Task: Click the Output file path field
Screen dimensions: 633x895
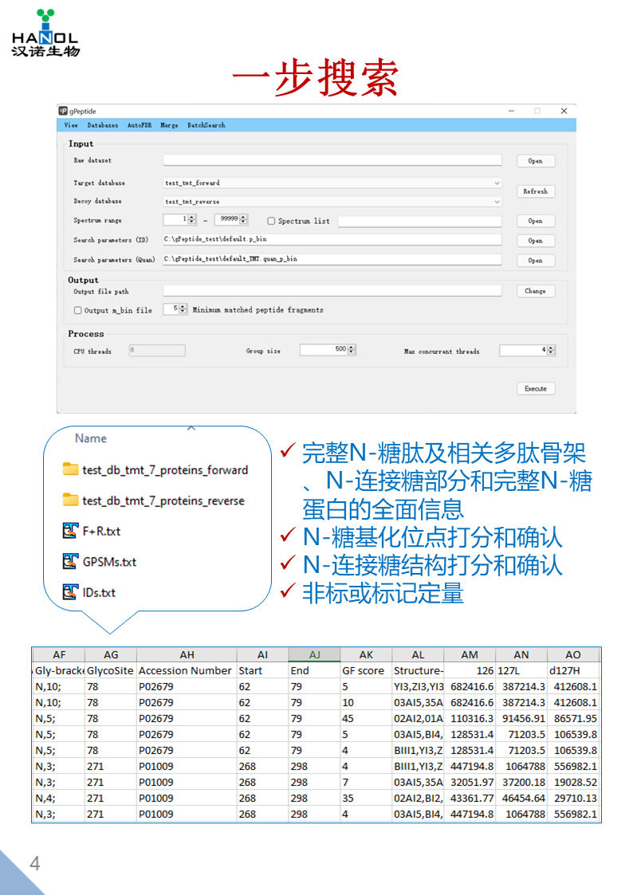Action: [x=332, y=291]
